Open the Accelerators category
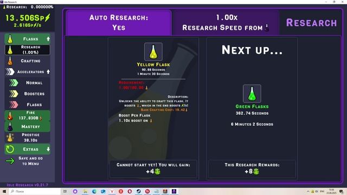The image size is (347, 195). pos(28,72)
